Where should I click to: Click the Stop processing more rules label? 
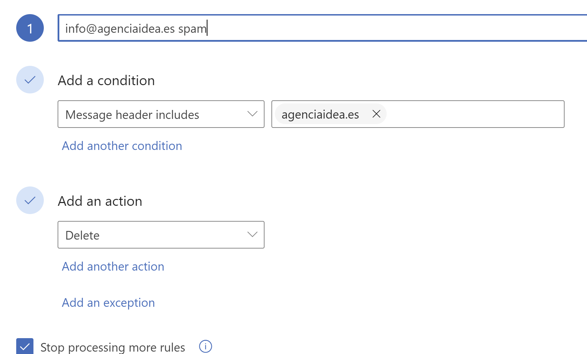tap(113, 347)
